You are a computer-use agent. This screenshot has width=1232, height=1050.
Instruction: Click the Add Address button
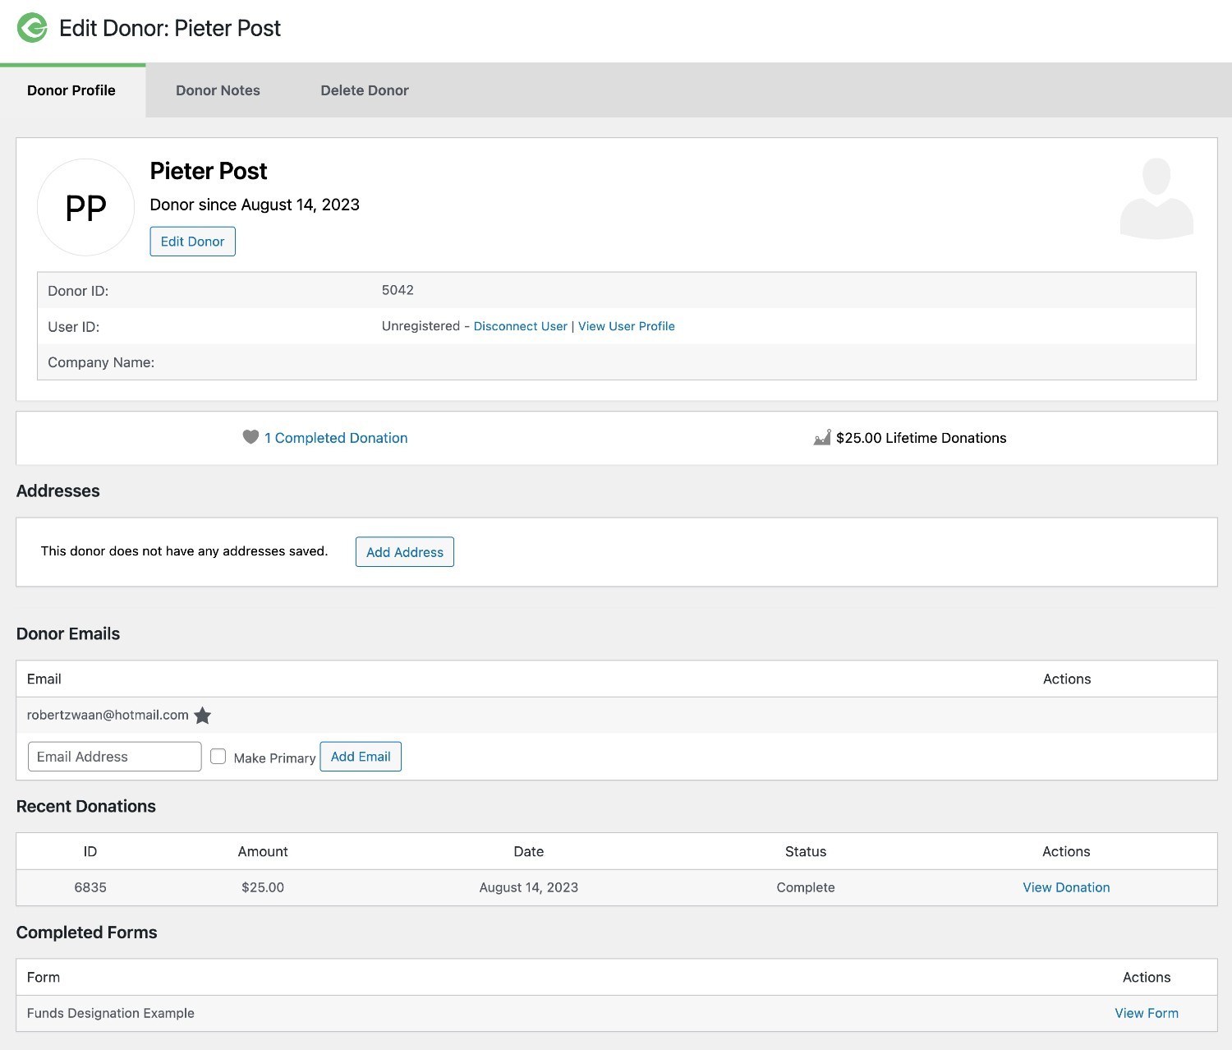pyautogui.click(x=404, y=552)
